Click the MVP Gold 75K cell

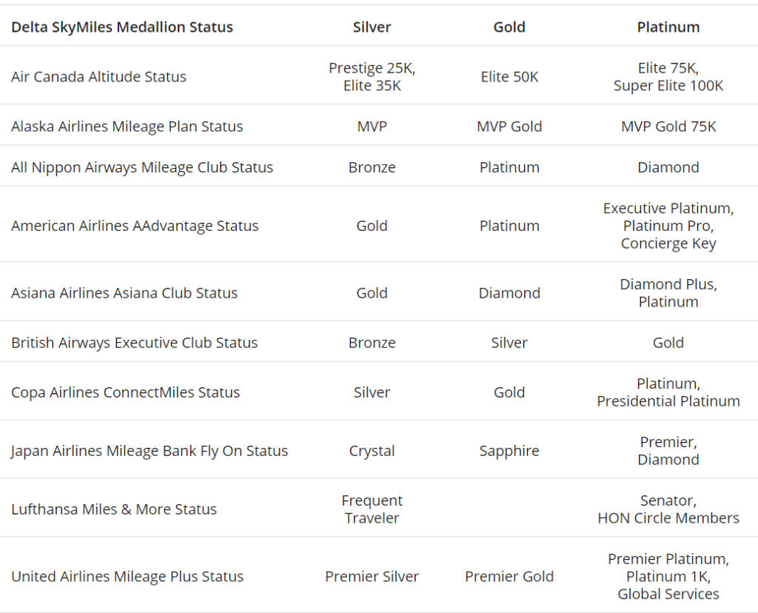tap(668, 126)
